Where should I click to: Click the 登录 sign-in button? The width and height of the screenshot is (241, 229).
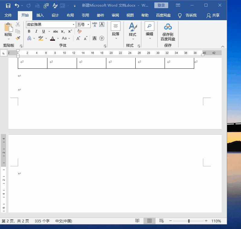(161, 5)
